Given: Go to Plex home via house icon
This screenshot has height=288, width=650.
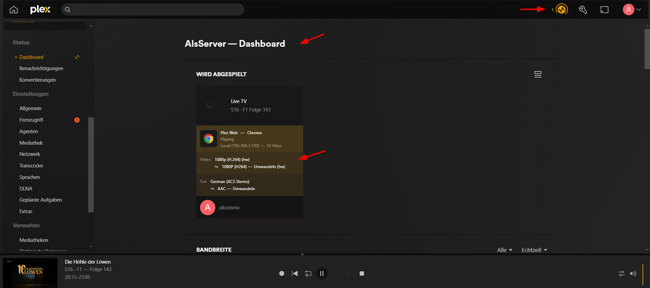Looking at the screenshot, I should click(x=14, y=10).
